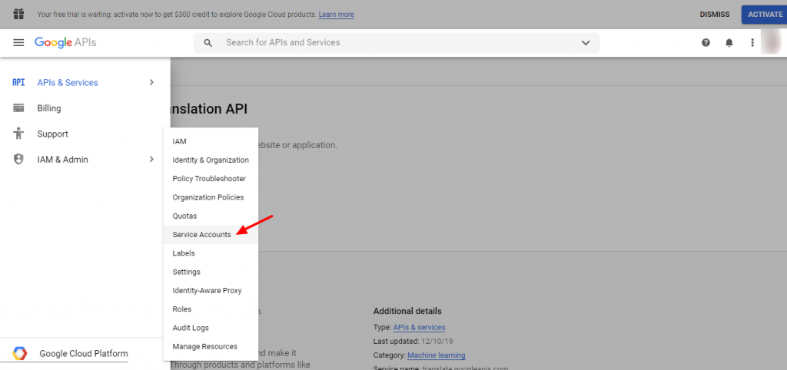
Task: Expand the IAM & Admin submenu chevron
Action: pyautogui.click(x=151, y=160)
